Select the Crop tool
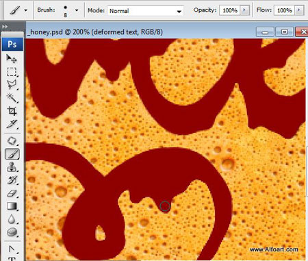The height and width of the screenshot is (261, 308). point(12,111)
